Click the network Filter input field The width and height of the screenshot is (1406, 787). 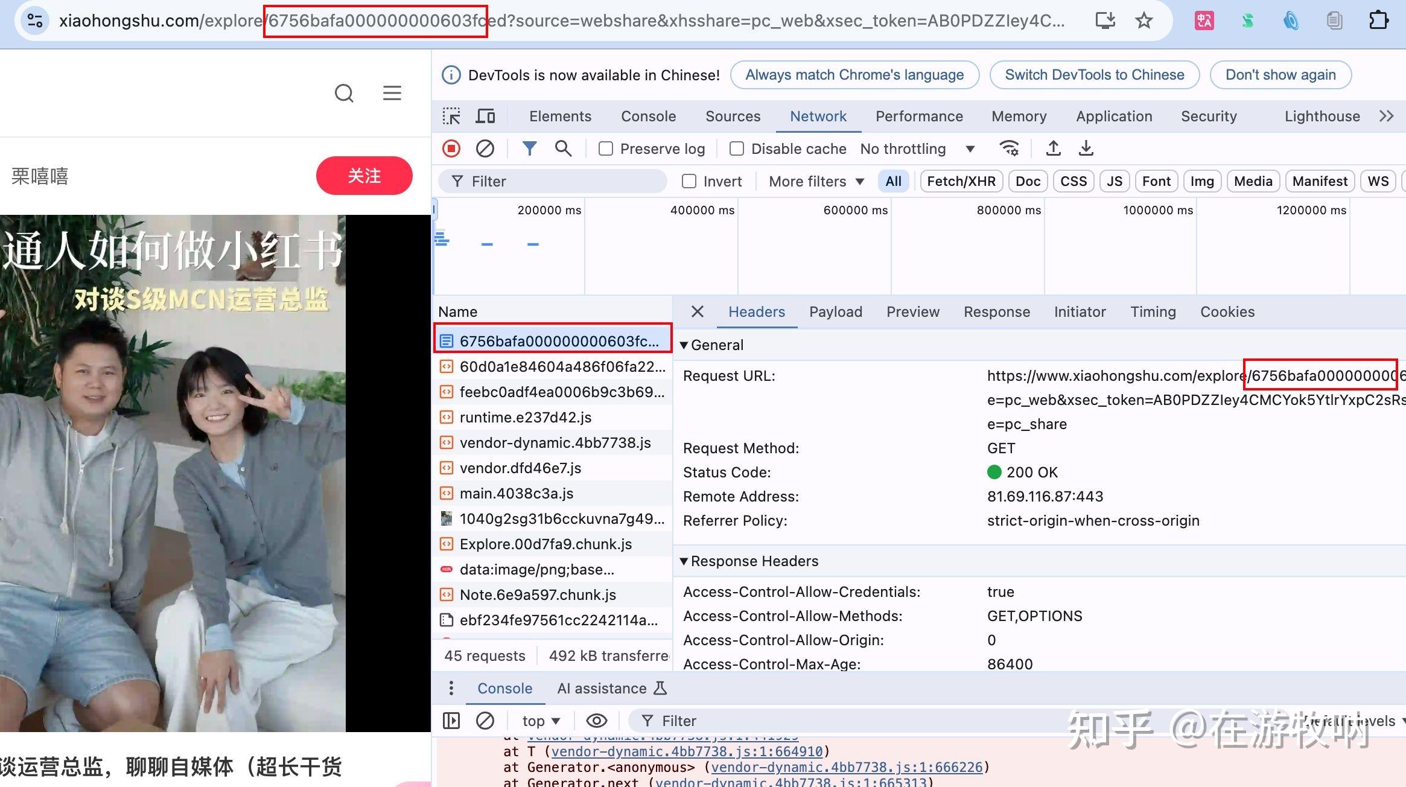561,181
